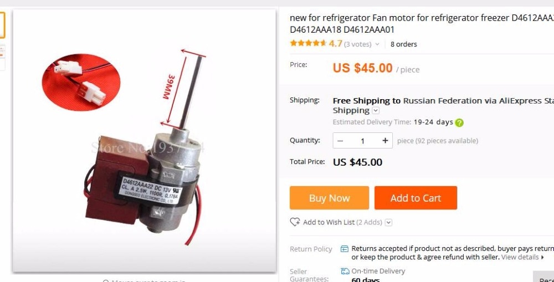
Task: Click the main fan motor product image
Action: [144, 140]
